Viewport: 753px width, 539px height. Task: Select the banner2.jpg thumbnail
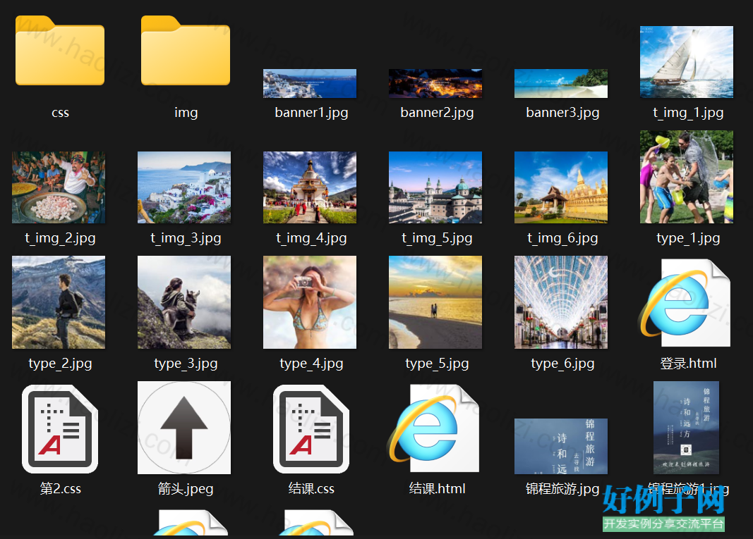(x=435, y=83)
